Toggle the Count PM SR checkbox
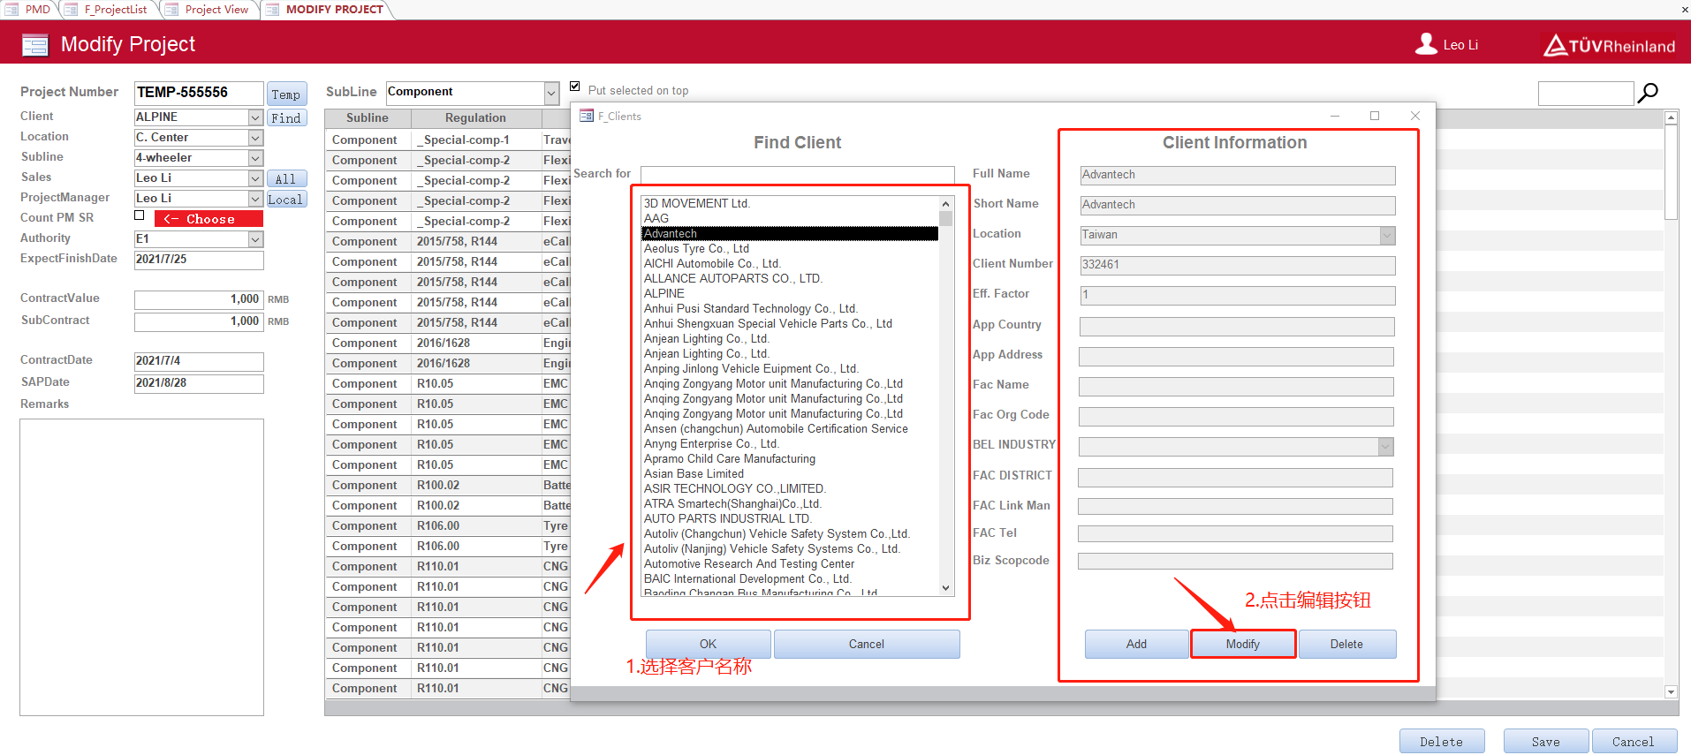Screen dimensions: 1691x755 140,215
